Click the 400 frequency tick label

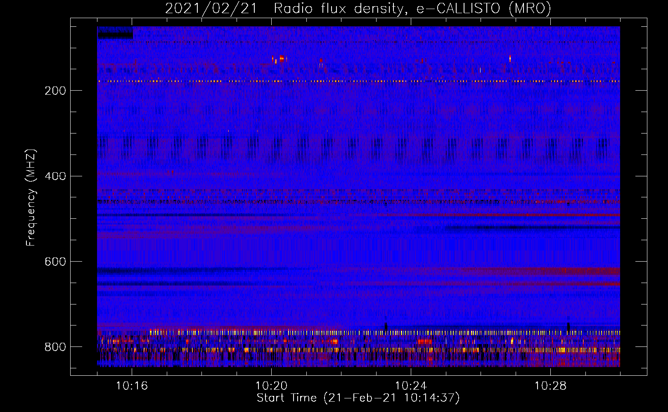[x=55, y=176]
